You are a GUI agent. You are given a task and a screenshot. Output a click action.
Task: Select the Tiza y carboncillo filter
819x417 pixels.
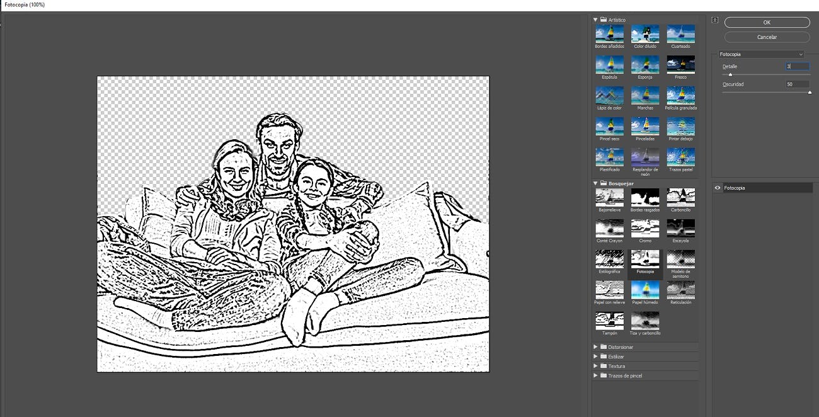coord(645,321)
